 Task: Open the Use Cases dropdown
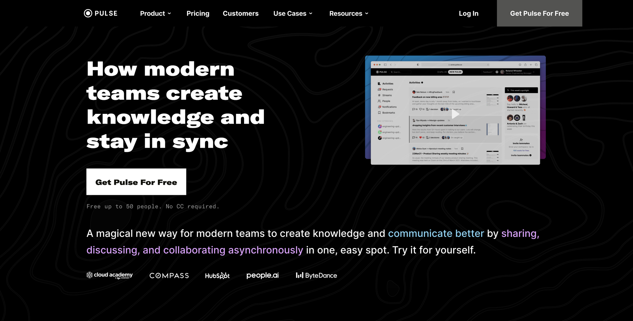pos(293,13)
